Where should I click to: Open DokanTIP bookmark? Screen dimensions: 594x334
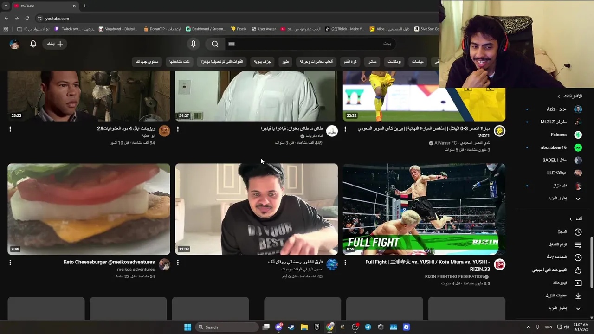162,29
